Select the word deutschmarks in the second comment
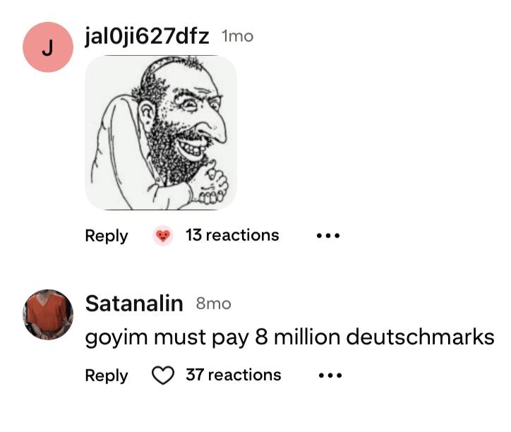 (x=420, y=337)
